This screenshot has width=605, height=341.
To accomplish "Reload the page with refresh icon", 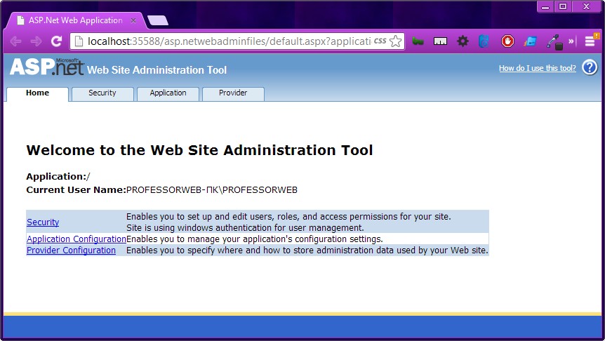I will coord(57,41).
